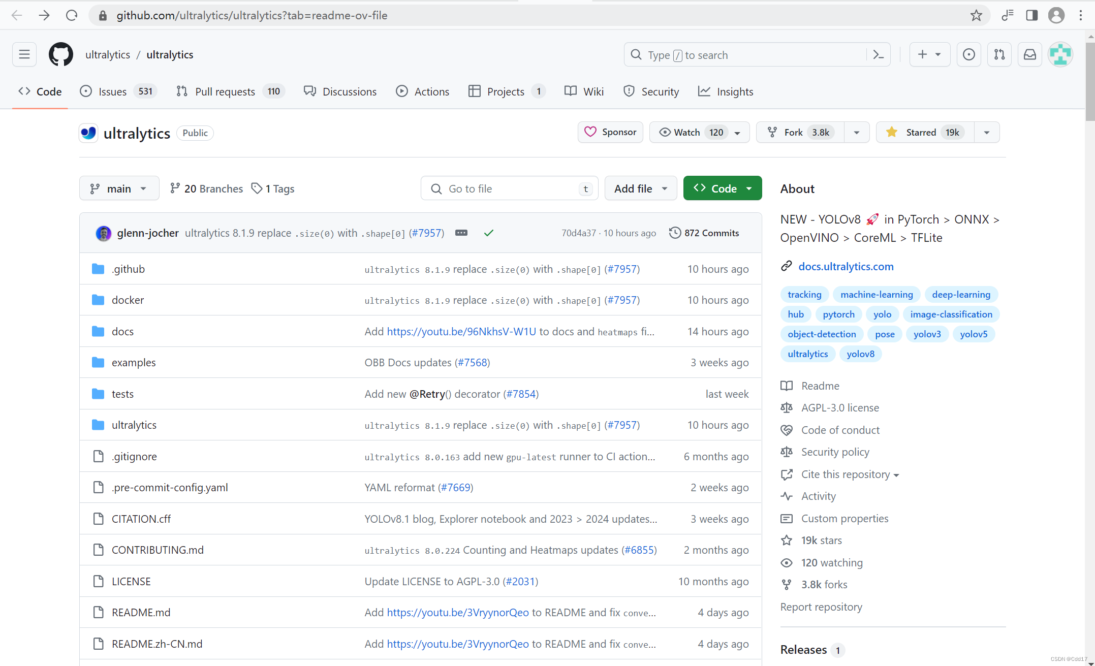Bookmark page with browser star icon
1095x666 pixels.
coord(976,15)
